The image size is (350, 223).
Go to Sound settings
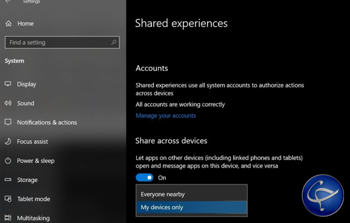26,103
